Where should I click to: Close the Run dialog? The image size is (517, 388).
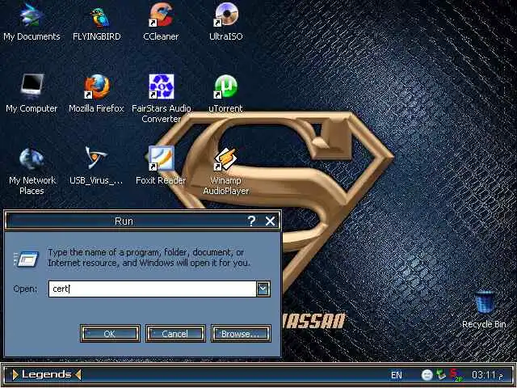tap(270, 221)
